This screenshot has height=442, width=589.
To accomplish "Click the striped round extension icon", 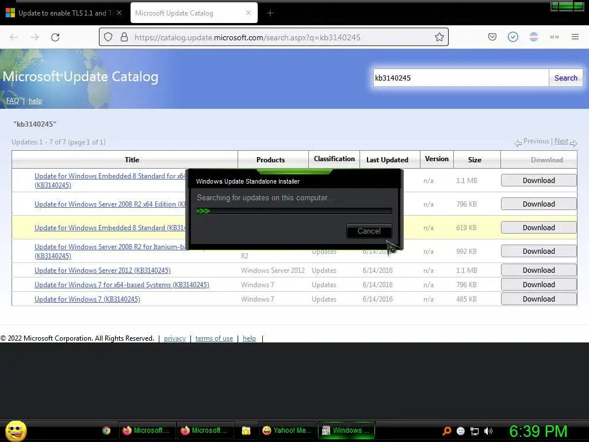I will pyautogui.click(x=533, y=37).
